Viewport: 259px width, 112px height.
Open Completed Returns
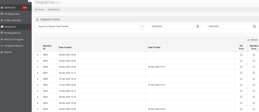(16, 46)
